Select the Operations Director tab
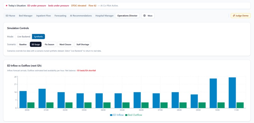The image size is (254, 123). click(x=127, y=16)
